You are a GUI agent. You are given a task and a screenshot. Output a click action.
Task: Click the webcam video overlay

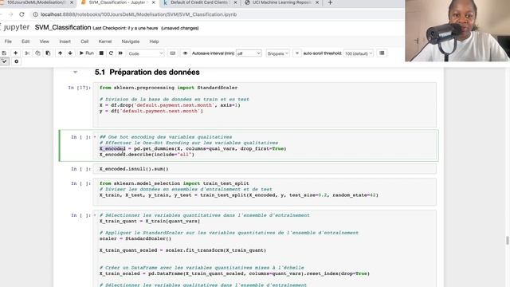[x=457, y=30]
